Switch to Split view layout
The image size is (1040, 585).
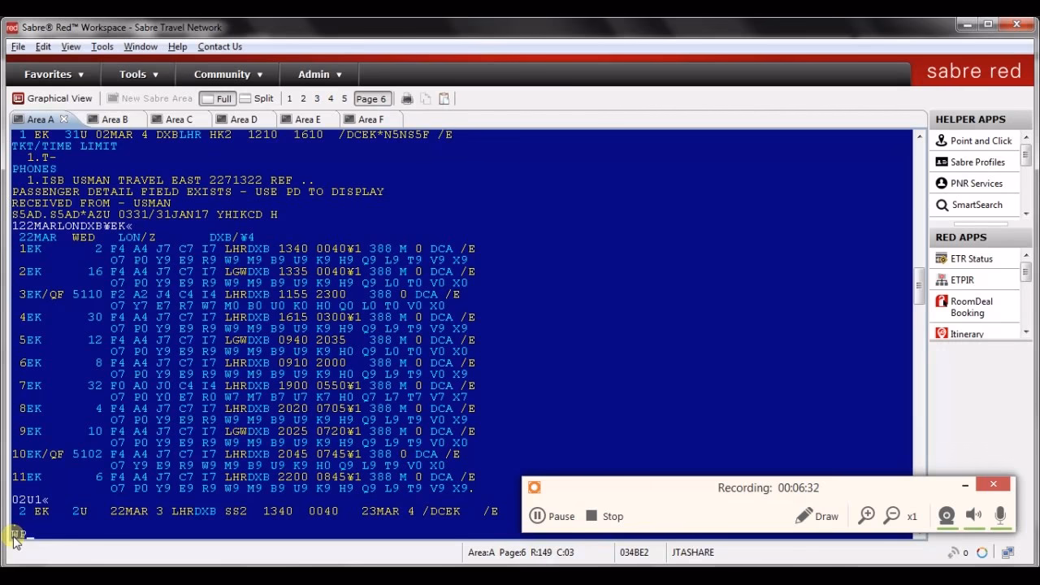tap(257, 98)
